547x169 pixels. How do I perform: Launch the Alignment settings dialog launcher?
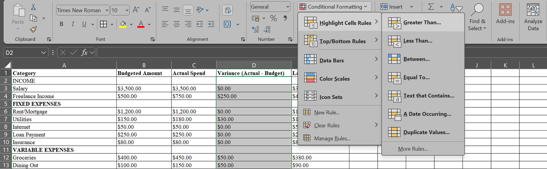(x=243, y=39)
